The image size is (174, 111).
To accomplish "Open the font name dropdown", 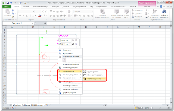I will (34, 11).
